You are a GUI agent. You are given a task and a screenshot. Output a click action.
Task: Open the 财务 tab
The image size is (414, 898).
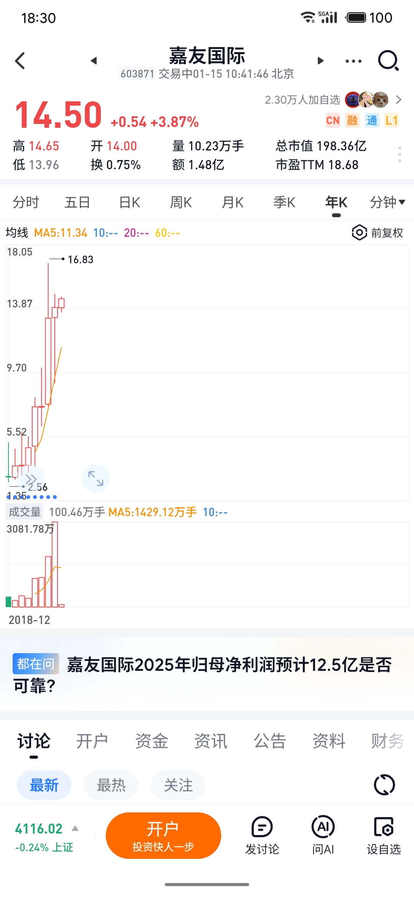tap(387, 741)
